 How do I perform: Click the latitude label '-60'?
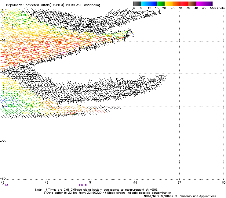pyautogui.click(x=3, y=179)
